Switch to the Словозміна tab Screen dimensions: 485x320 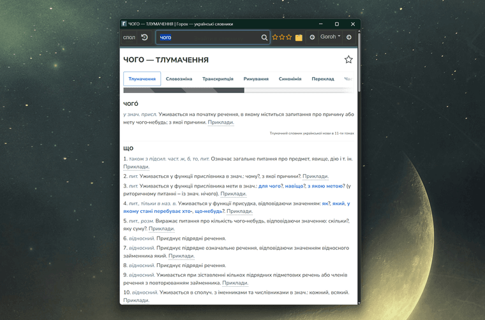click(x=179, y=79)
